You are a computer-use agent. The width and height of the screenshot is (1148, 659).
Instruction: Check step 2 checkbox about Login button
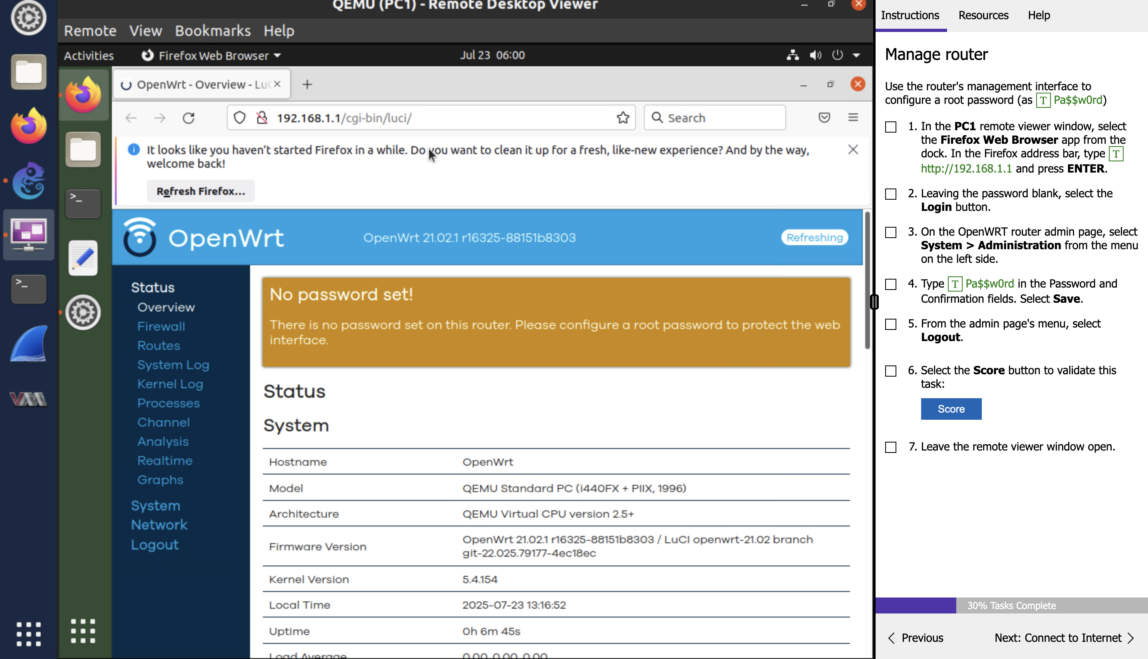coord(890,194)
